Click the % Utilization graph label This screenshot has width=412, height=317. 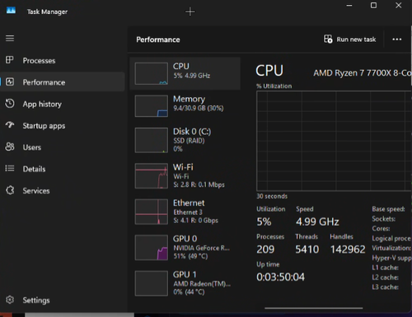(x=274, y=86)
